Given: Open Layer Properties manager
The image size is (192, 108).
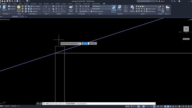Looking at the screenshot, I should point(132,9).
